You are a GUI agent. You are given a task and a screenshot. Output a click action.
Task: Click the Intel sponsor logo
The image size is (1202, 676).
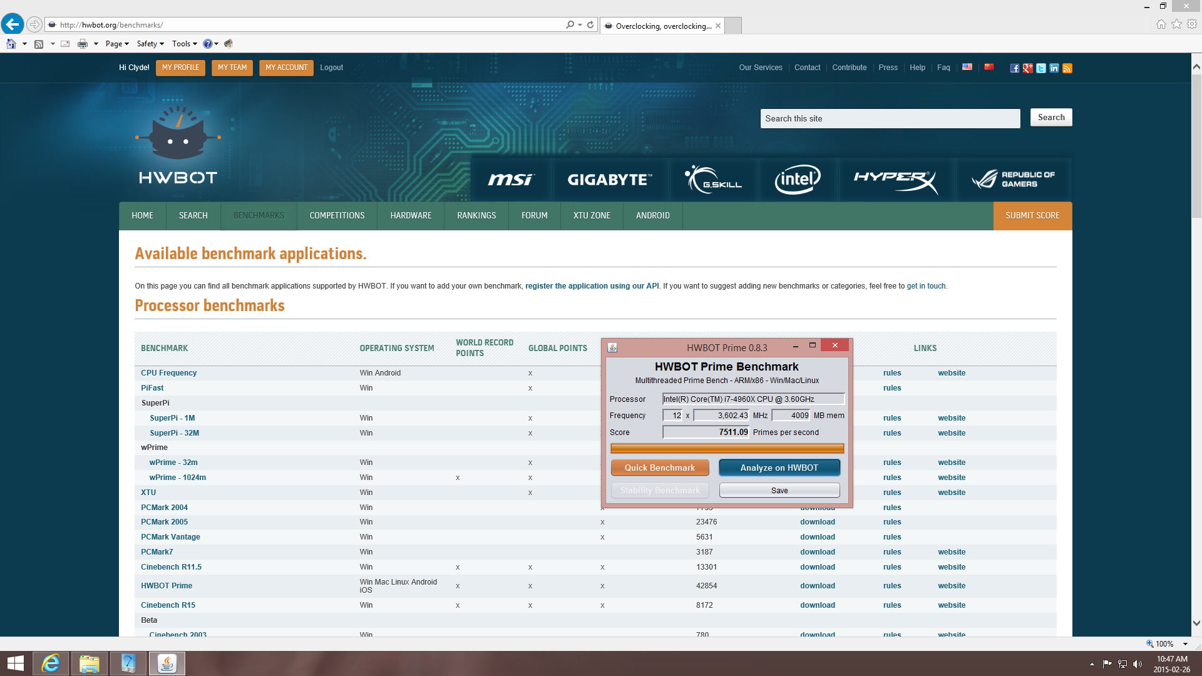point(798,180)
